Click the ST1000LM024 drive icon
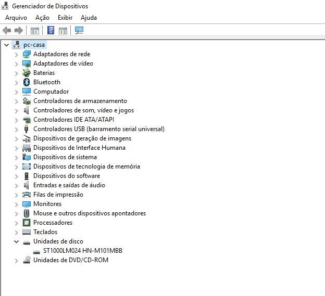The height and width of the screenshot is (296, 325). click(x=36, y=252)
